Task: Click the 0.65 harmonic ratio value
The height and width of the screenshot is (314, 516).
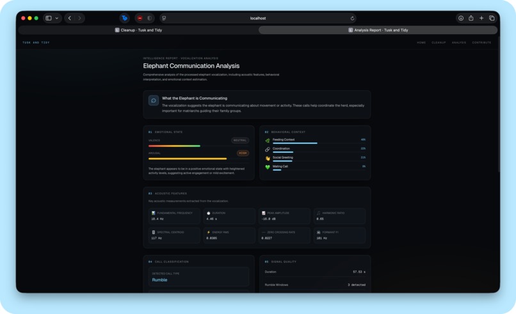Action: click(320, 219)
